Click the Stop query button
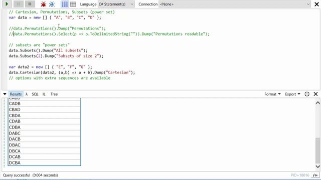The image size is (321, 180). pos(30,4)
